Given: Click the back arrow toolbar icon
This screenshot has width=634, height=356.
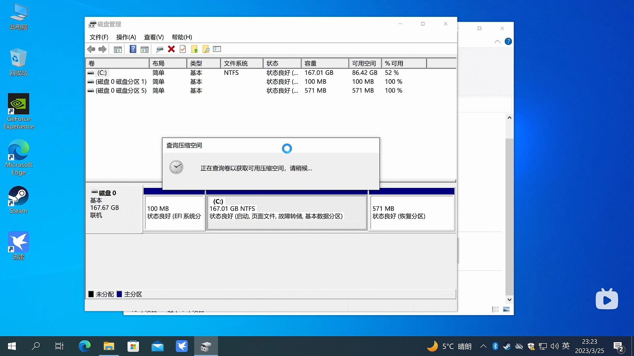Looking at the screenshot, I should coord(91,49).
